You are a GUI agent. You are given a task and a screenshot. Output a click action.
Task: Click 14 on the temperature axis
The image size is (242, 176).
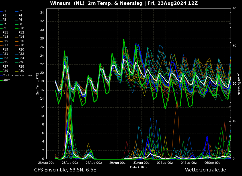(42, 99)
